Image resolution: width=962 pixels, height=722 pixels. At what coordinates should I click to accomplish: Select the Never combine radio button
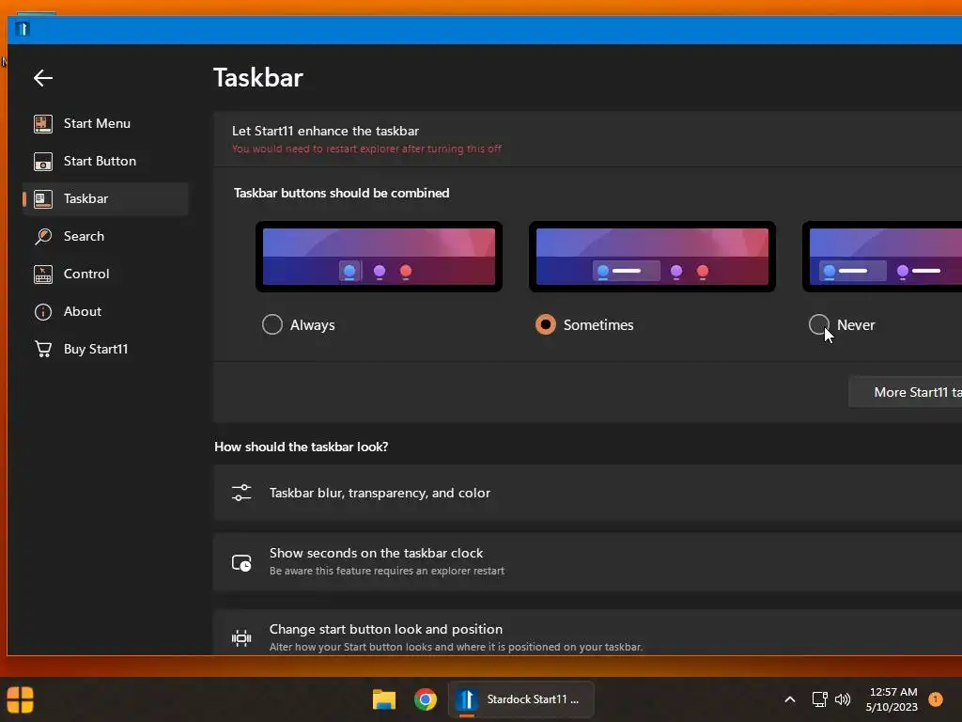(x=819, y=324)
